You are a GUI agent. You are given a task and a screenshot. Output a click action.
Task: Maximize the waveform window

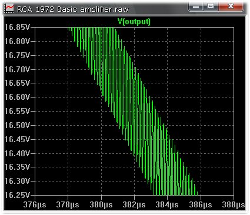[x=211, y=6]
